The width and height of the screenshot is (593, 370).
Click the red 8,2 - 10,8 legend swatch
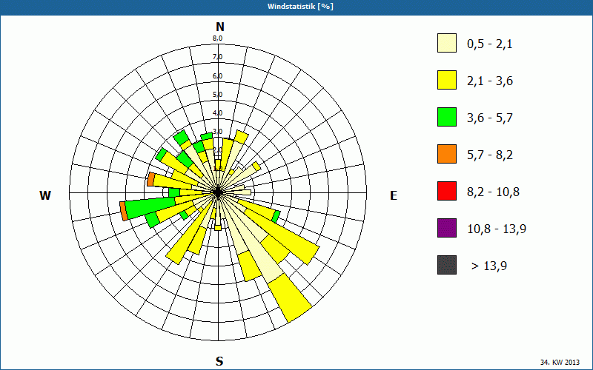tap(447, 191)
